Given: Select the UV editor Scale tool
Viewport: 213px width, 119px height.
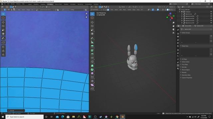Looking at the screenshot, I should (3, 30).
